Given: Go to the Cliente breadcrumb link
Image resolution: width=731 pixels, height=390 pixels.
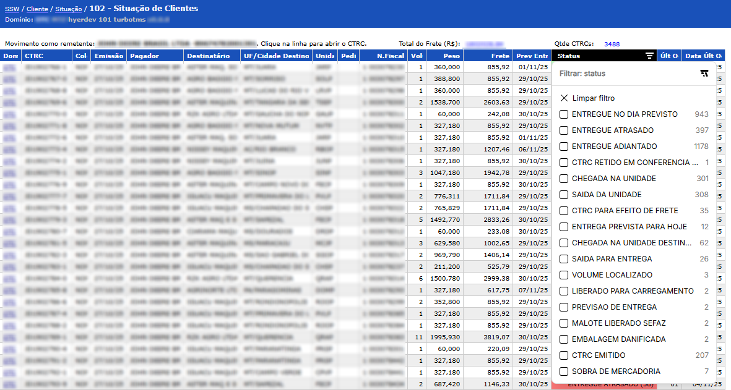Looking at the screenshot, I should pos(37,9).
